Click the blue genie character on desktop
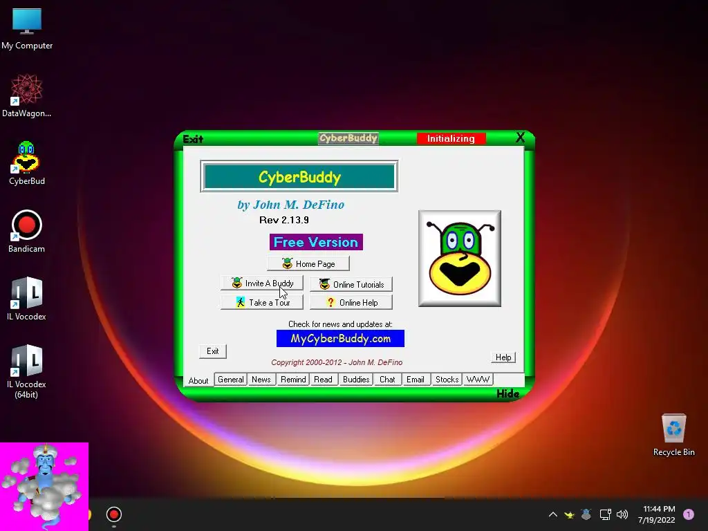 coord(44,486)
